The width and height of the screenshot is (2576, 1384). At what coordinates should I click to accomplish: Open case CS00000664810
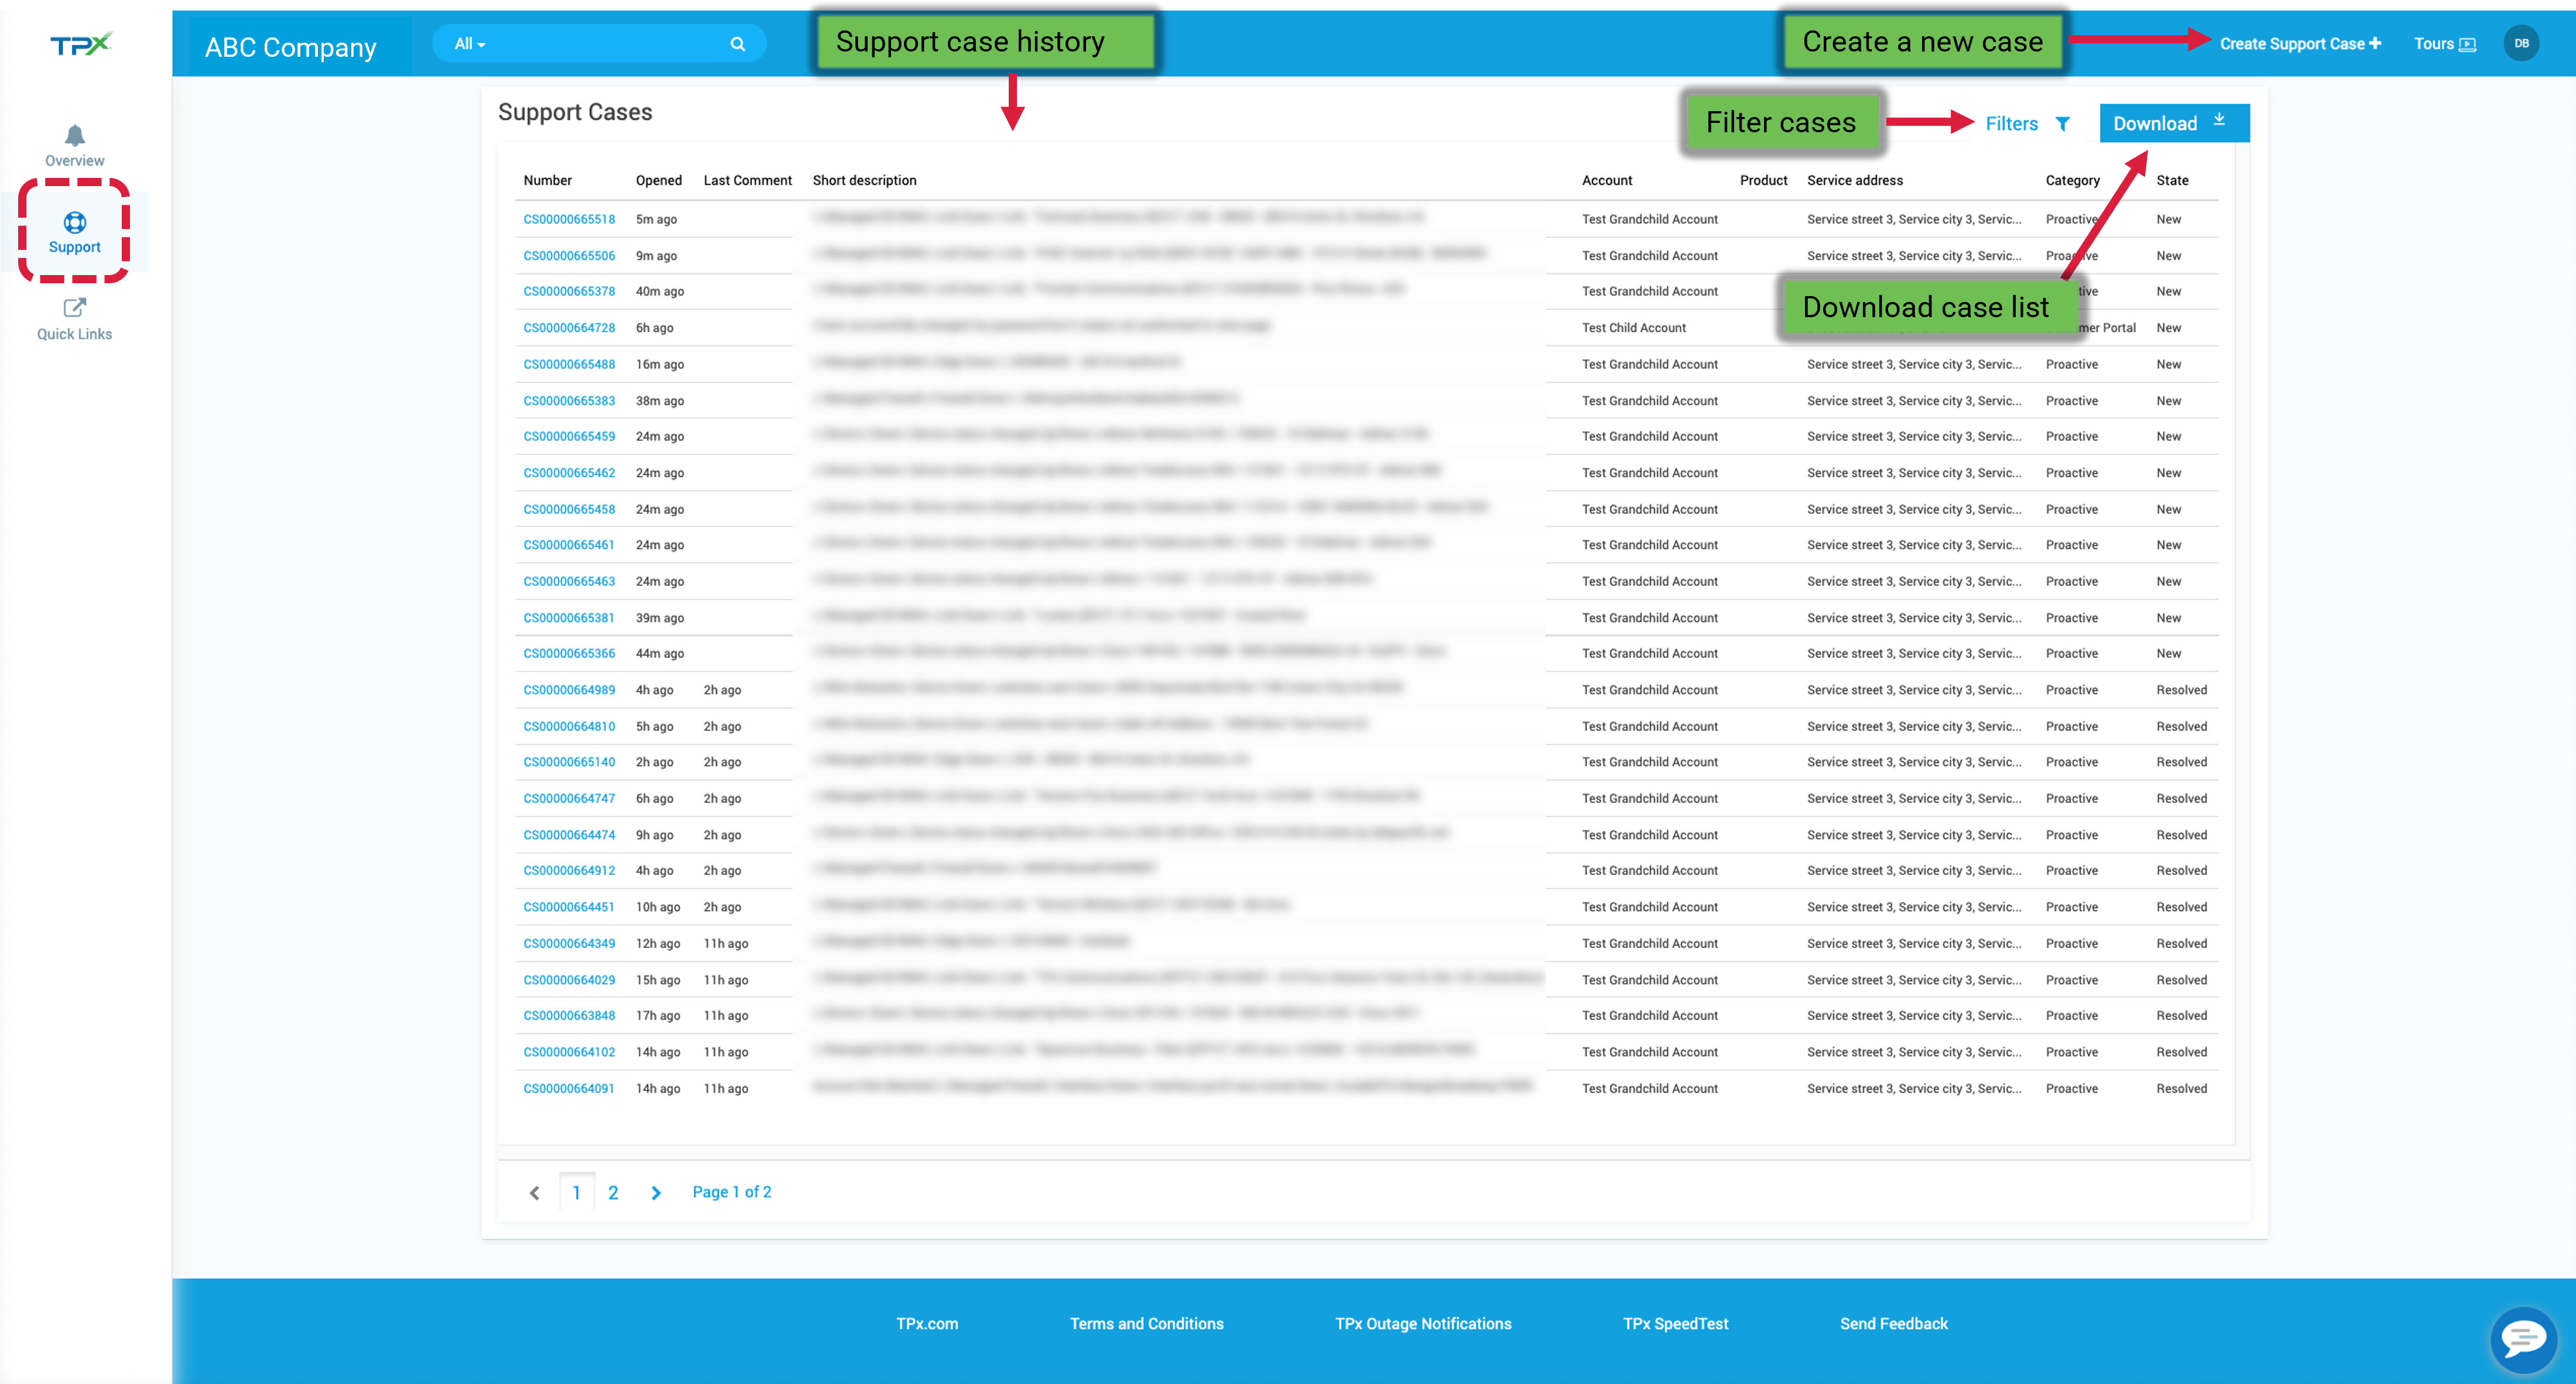pos(569,726)
